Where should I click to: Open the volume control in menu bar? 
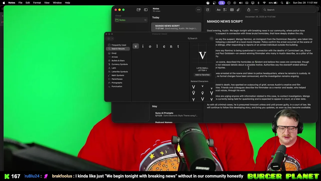tap(241, 3)
